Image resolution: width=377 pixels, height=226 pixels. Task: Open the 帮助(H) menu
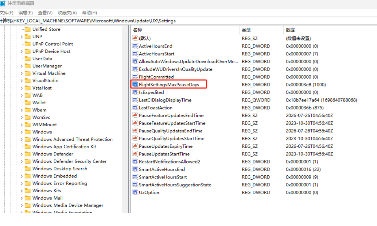coord(89,13)
